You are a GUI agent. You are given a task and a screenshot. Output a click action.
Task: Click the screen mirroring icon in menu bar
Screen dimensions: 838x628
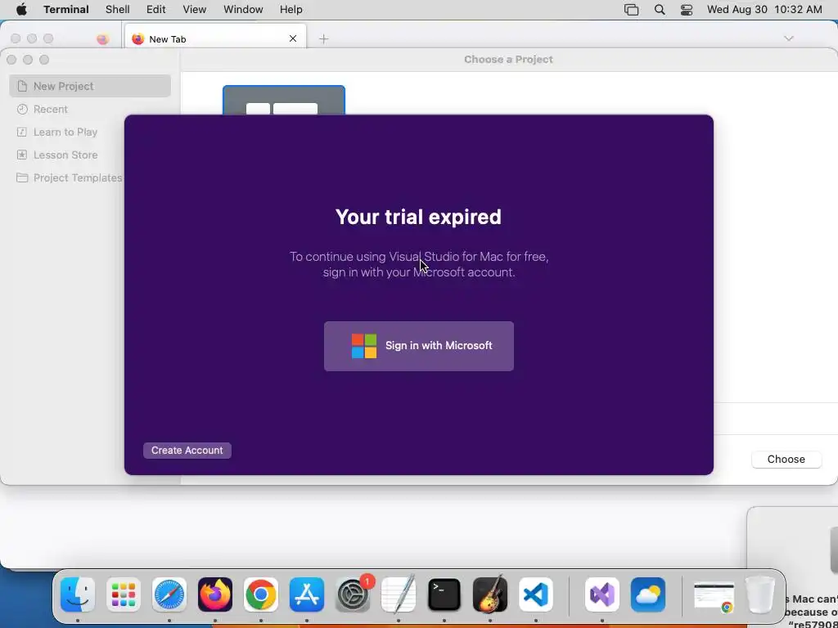631,10
